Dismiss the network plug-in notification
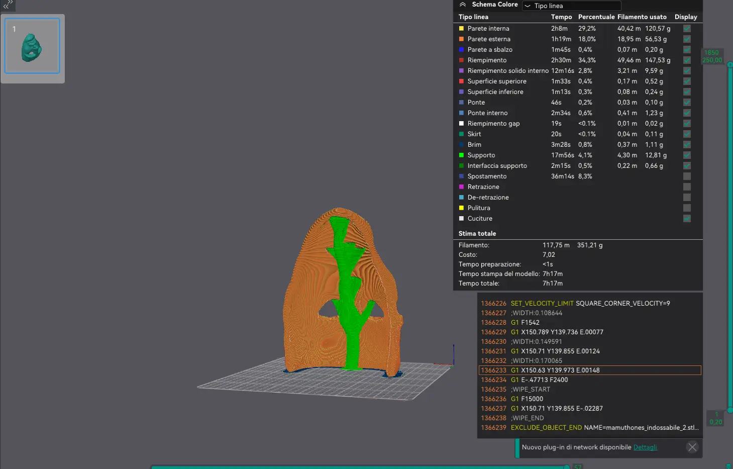 pyautogui.click(x=692, y=447)
